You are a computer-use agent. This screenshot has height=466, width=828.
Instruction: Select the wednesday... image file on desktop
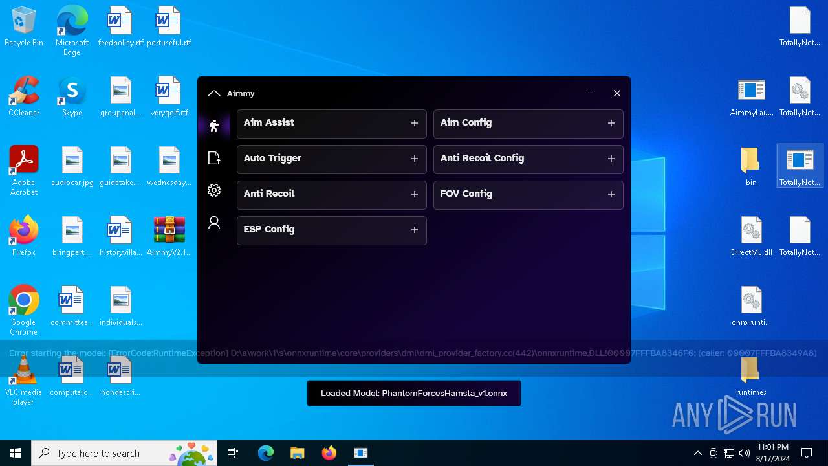[169, 167]
